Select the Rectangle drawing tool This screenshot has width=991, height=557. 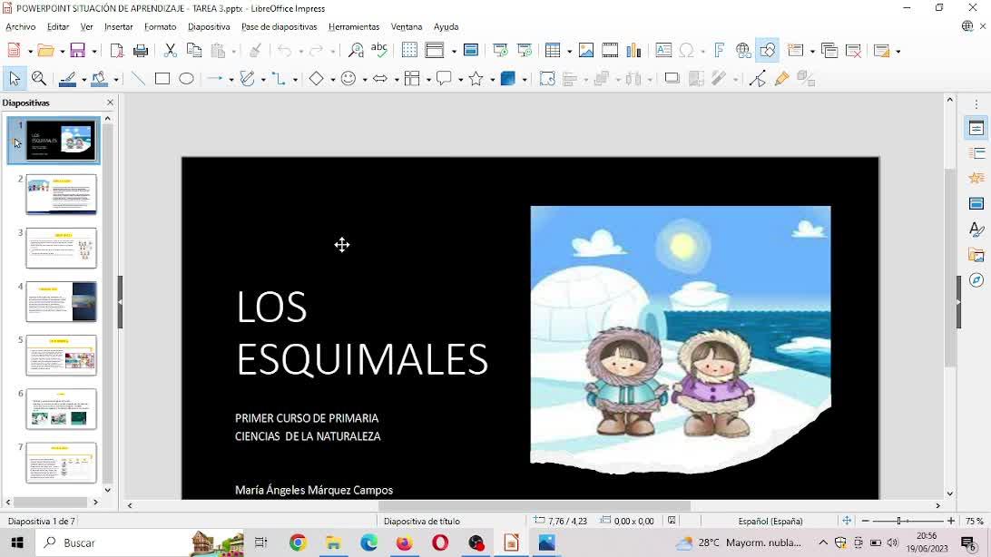162,79
